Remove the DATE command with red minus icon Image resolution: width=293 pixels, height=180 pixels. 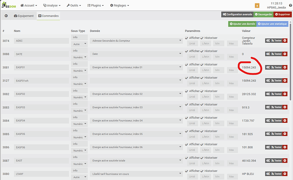pyautogui.click(x=285, y=54)
